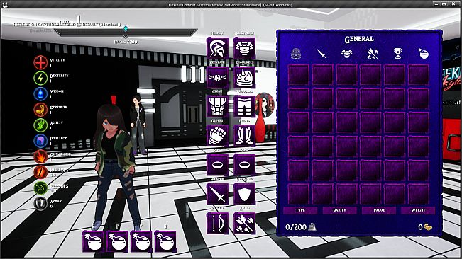Click the Strength arm icon
Screen dimensions: 462x259
coord(40,110)
